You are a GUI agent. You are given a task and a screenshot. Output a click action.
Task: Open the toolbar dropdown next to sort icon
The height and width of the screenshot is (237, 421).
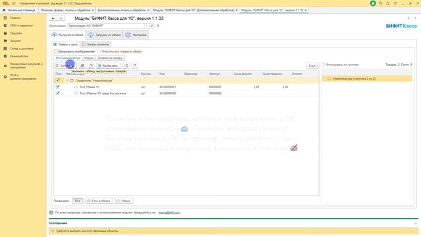pos(134,66)
